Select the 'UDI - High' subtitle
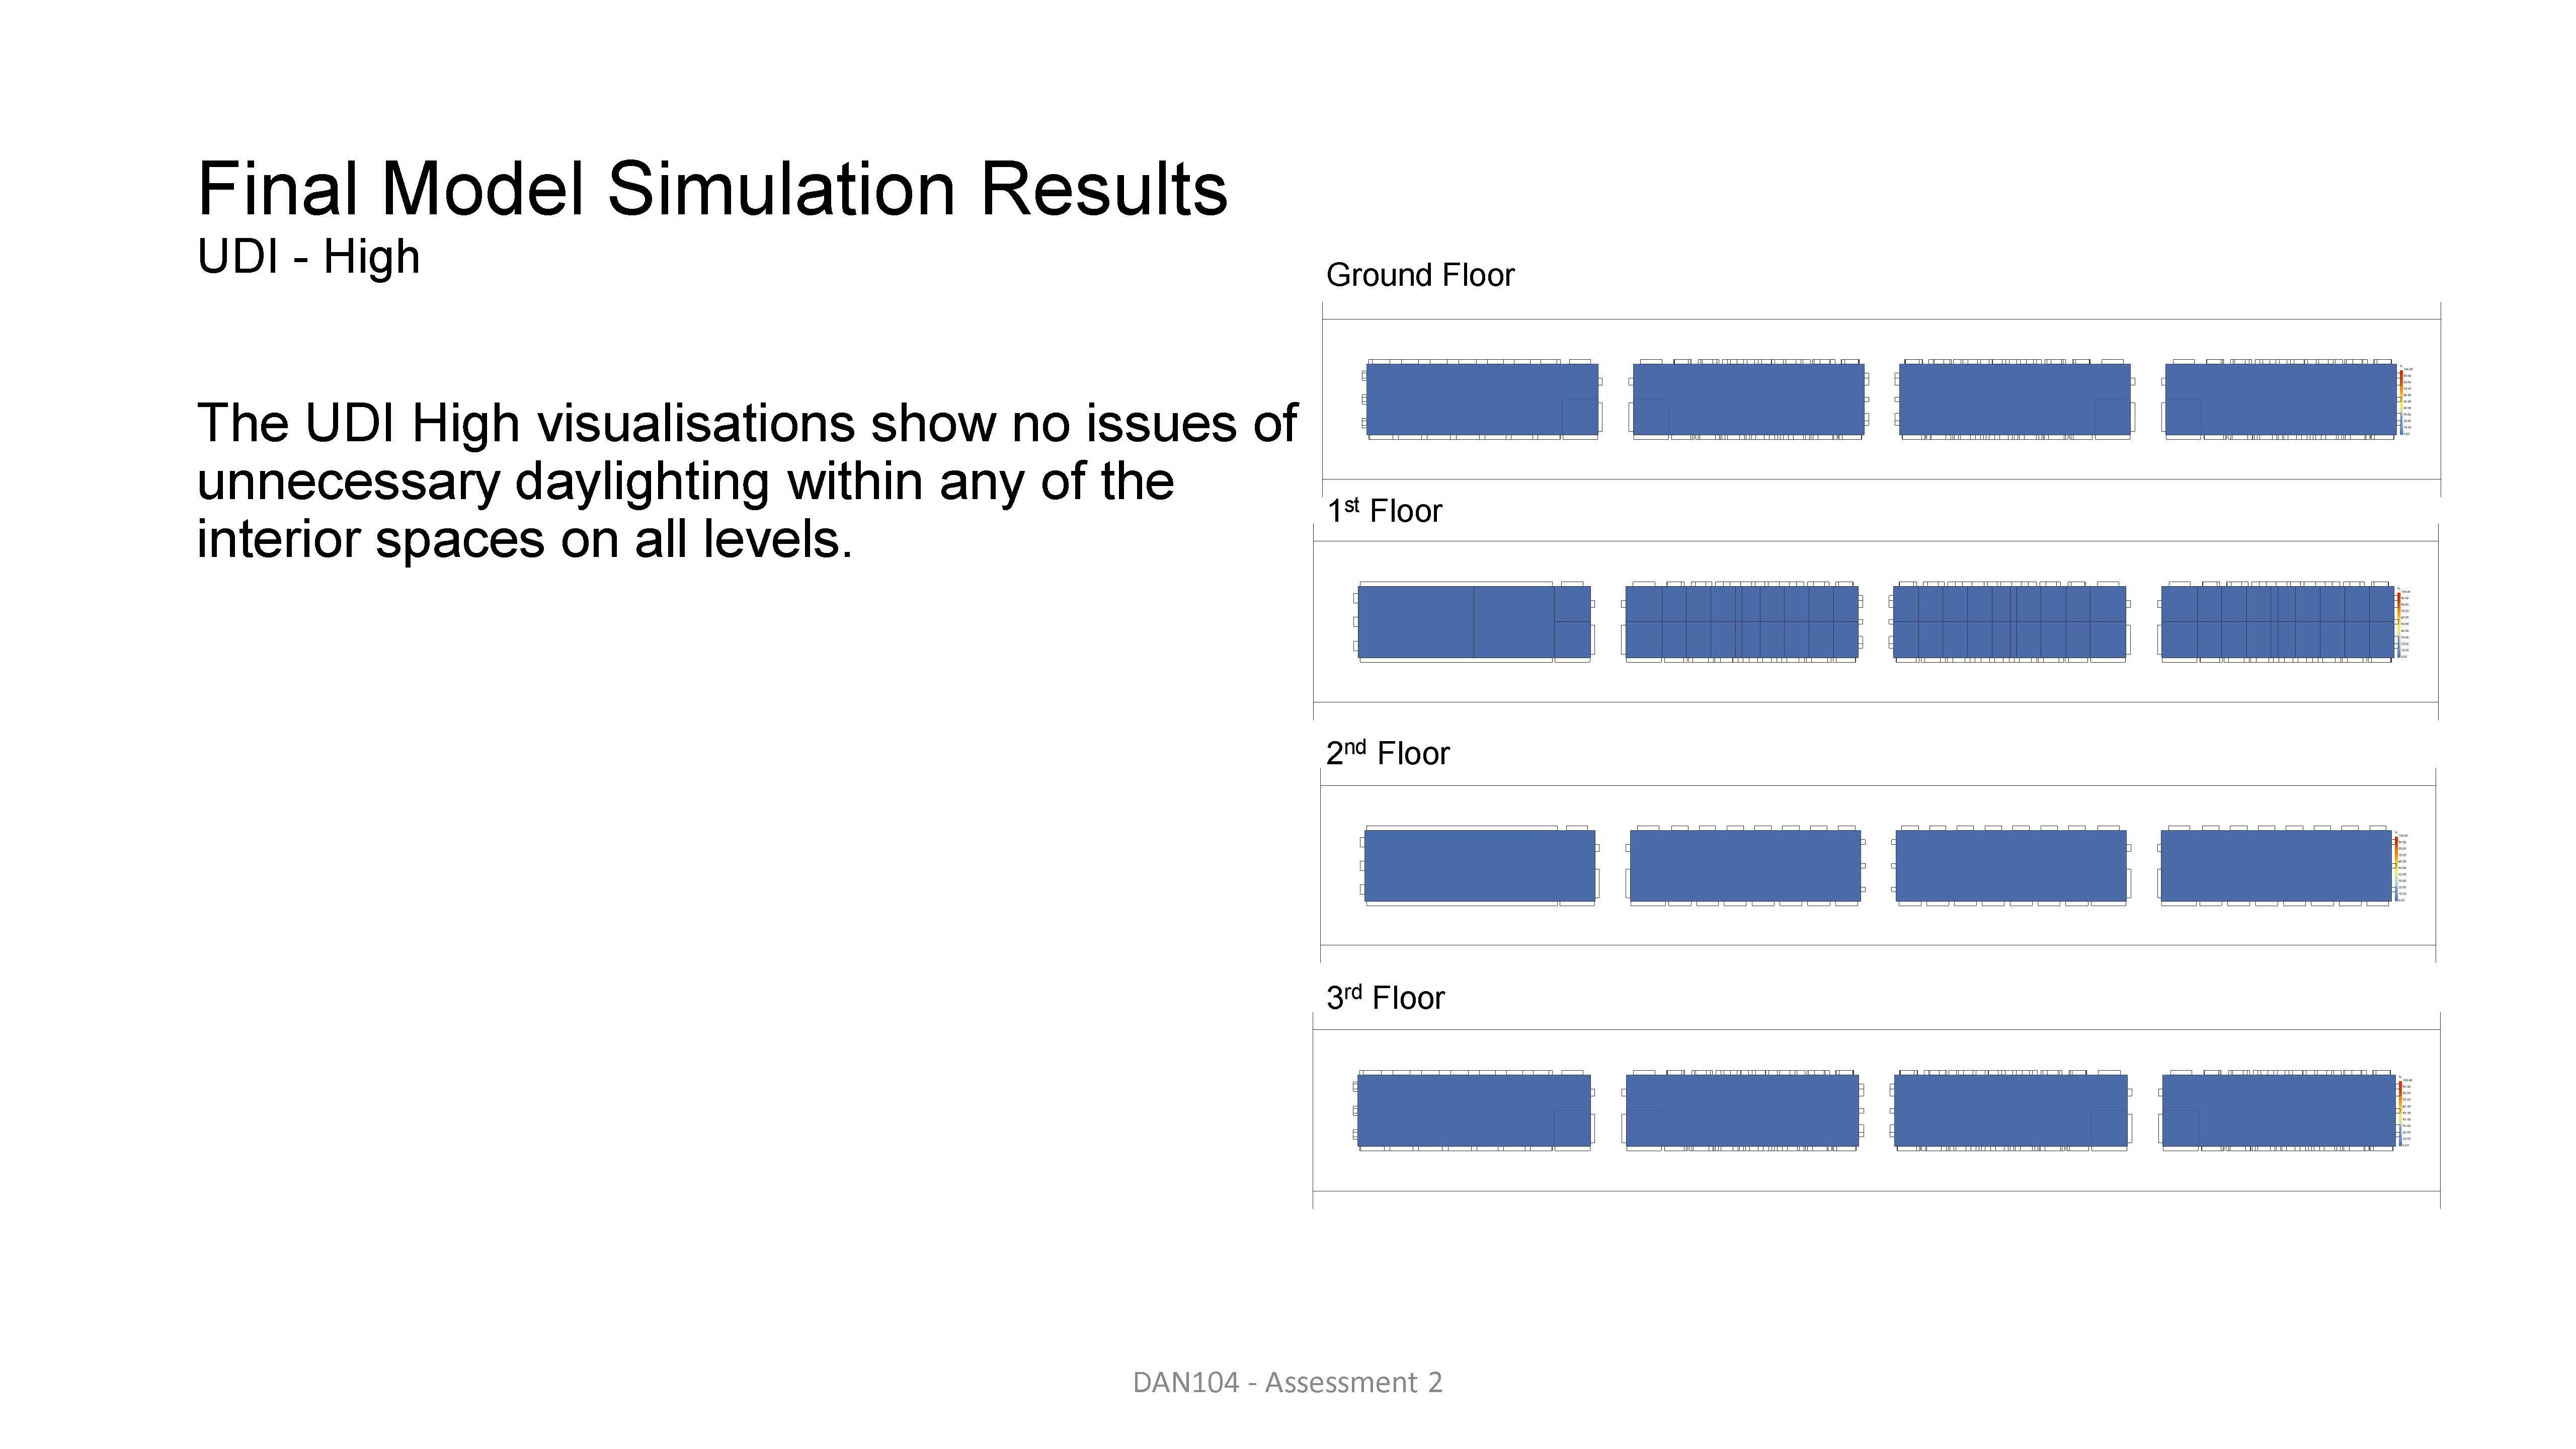 (308, 257)
